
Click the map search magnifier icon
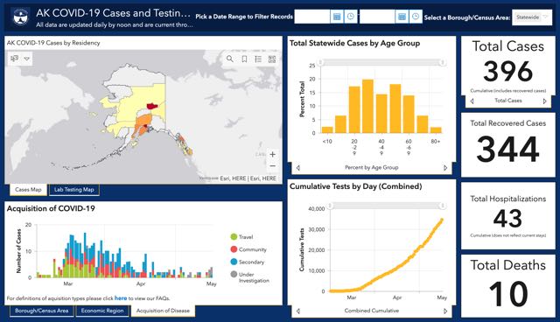coord(229,59)
